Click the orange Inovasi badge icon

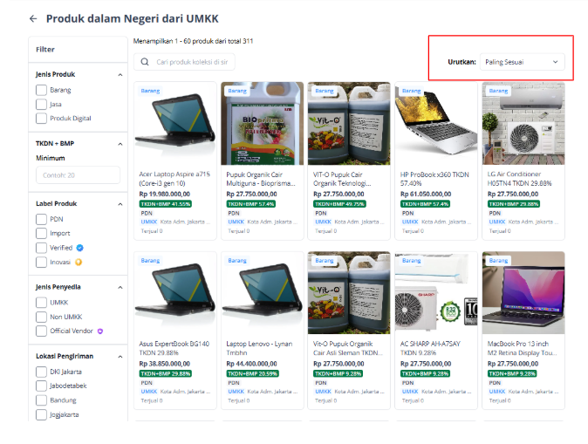point(79,262)
